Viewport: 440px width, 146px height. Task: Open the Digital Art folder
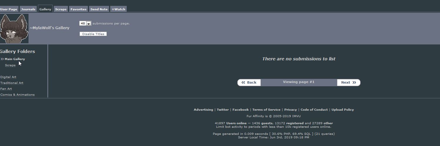coord(8,77)
